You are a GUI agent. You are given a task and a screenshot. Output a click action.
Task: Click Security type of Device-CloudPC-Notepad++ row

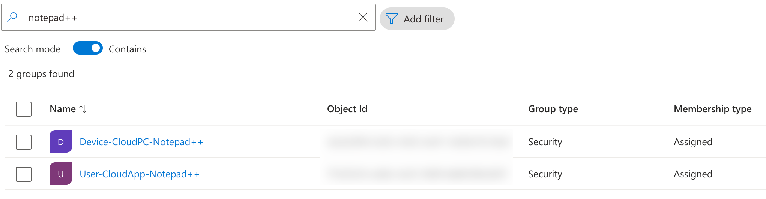pos(545,142)
